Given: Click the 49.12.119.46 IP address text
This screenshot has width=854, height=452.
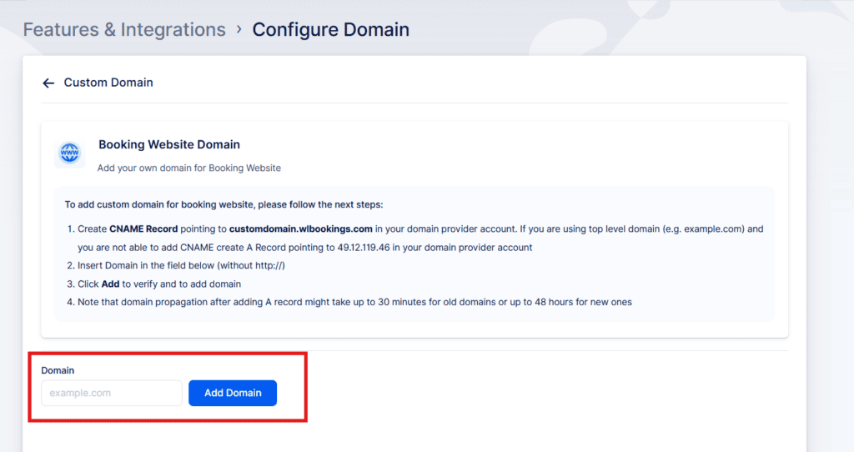Looking at the screenshot, I should point(364,247).
